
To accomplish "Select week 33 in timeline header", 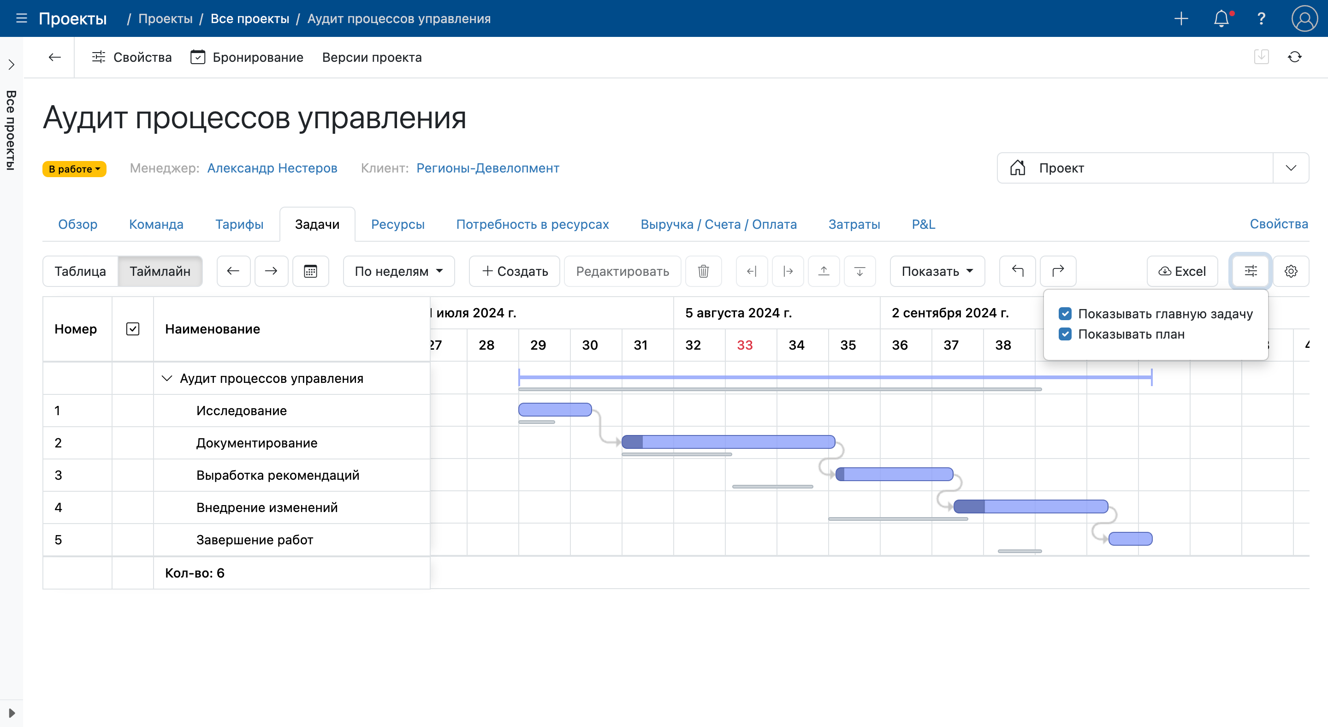I will click(744, 345).
